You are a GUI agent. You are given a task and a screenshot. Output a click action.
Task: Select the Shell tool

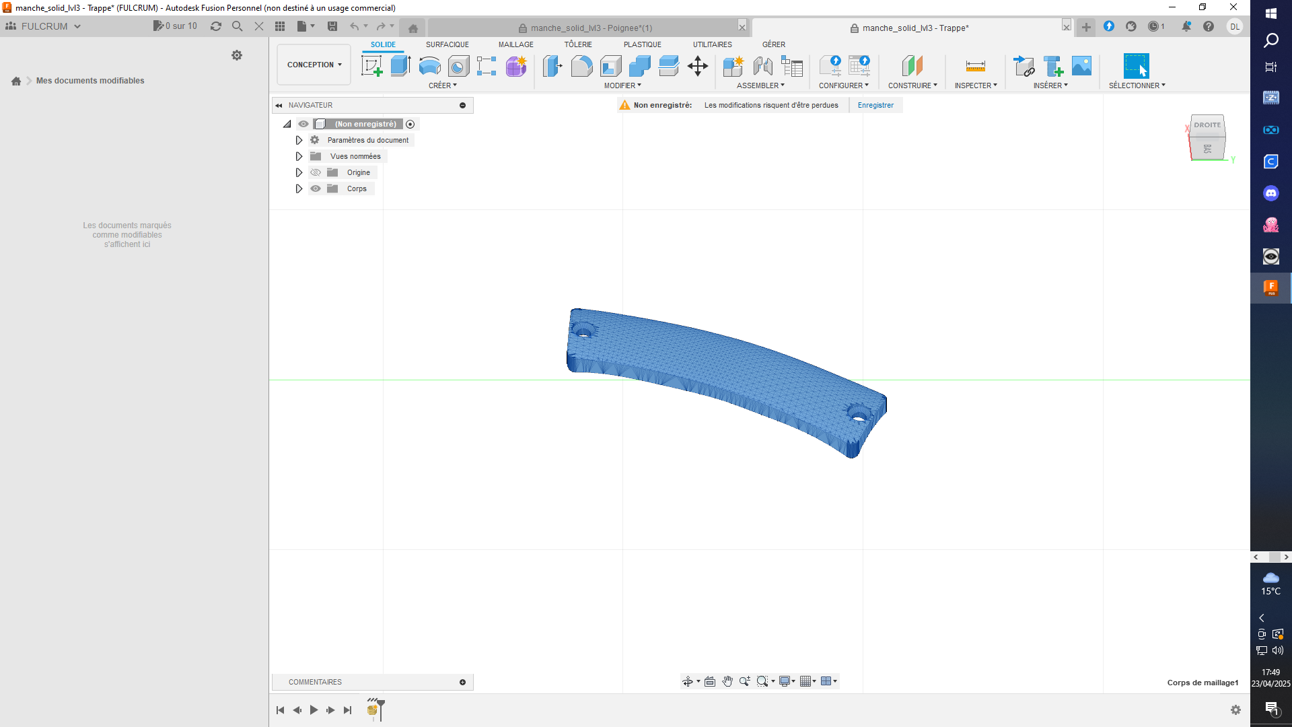click(x=611, y=66)
